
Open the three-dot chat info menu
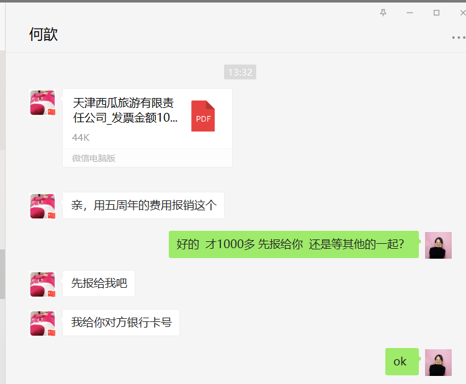pyautogui.click(x=459, y=37)
